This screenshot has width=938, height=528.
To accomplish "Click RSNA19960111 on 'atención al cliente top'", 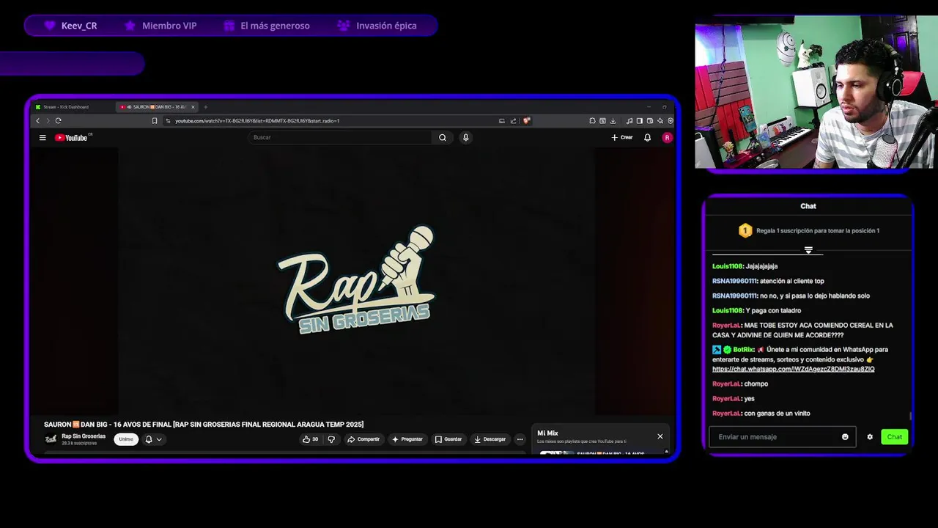I will click(x=734, y=281).
